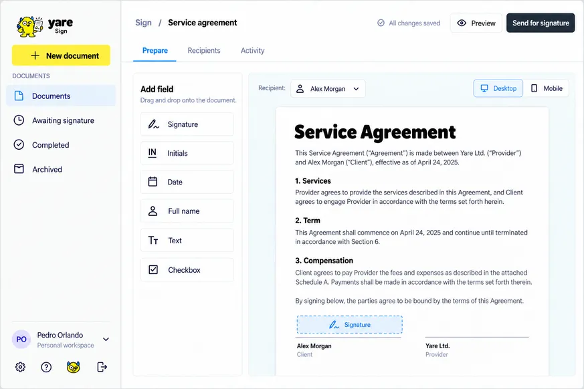584x389 pixels.
Task: Click the 'Personal workspace' label
Action: 66,345
